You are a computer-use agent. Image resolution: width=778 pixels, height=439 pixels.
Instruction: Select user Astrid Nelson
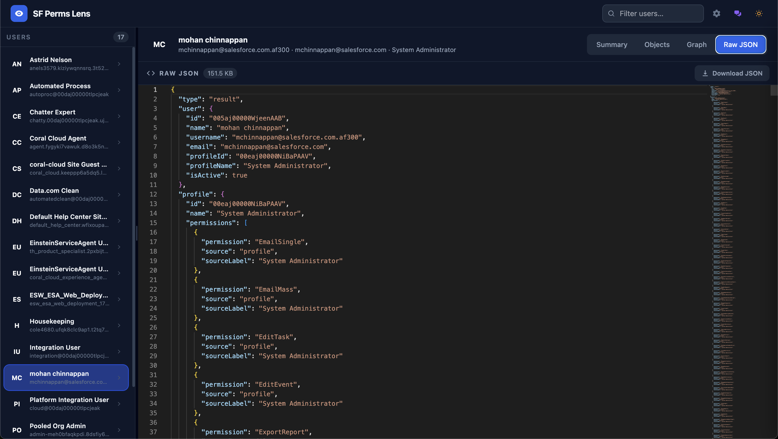[x=66, y=64]
